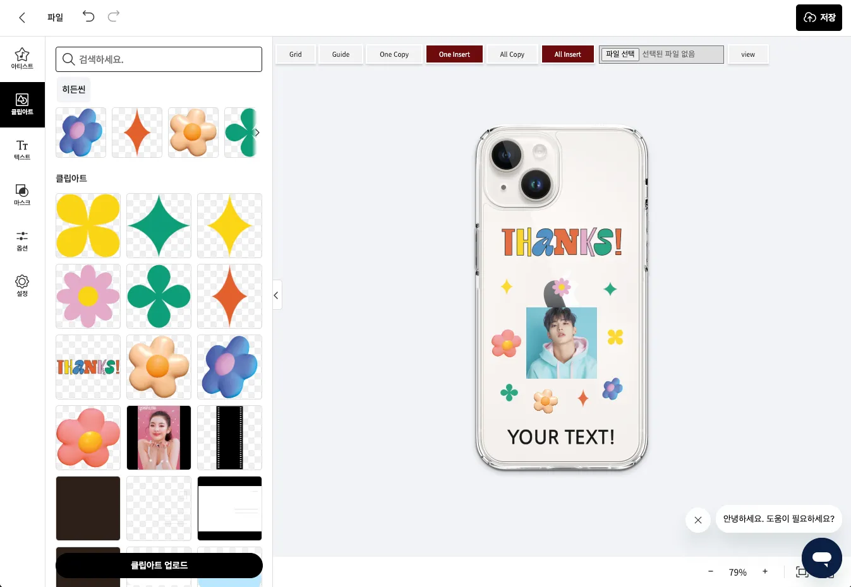Viewport: 851px width, 587px height.
Task: Click the undo arrow icon
Action: pyautogui.click(x=88, y=16)
